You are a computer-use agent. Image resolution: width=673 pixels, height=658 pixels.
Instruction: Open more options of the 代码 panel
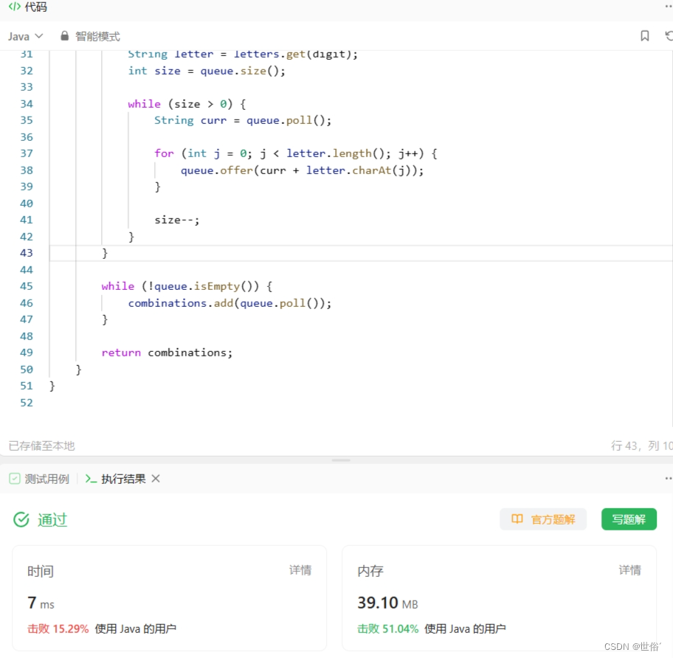click(669, 7)
